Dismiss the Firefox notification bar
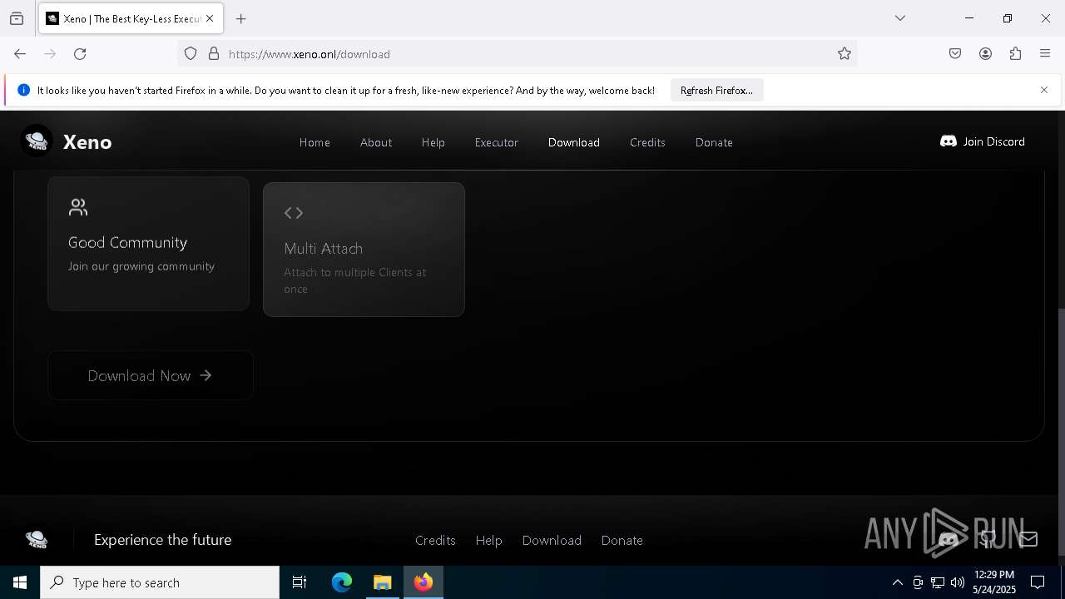The height and width of the screenshot is (599, 1065). pyautogui.click(x=1044, y=90)
